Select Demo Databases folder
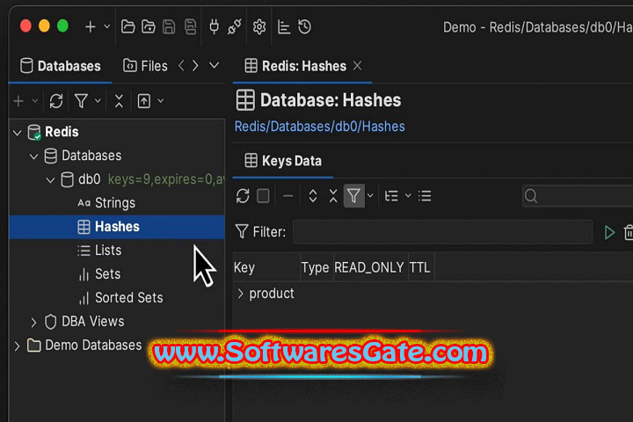The image size is (633, 422). coord(93,346)
